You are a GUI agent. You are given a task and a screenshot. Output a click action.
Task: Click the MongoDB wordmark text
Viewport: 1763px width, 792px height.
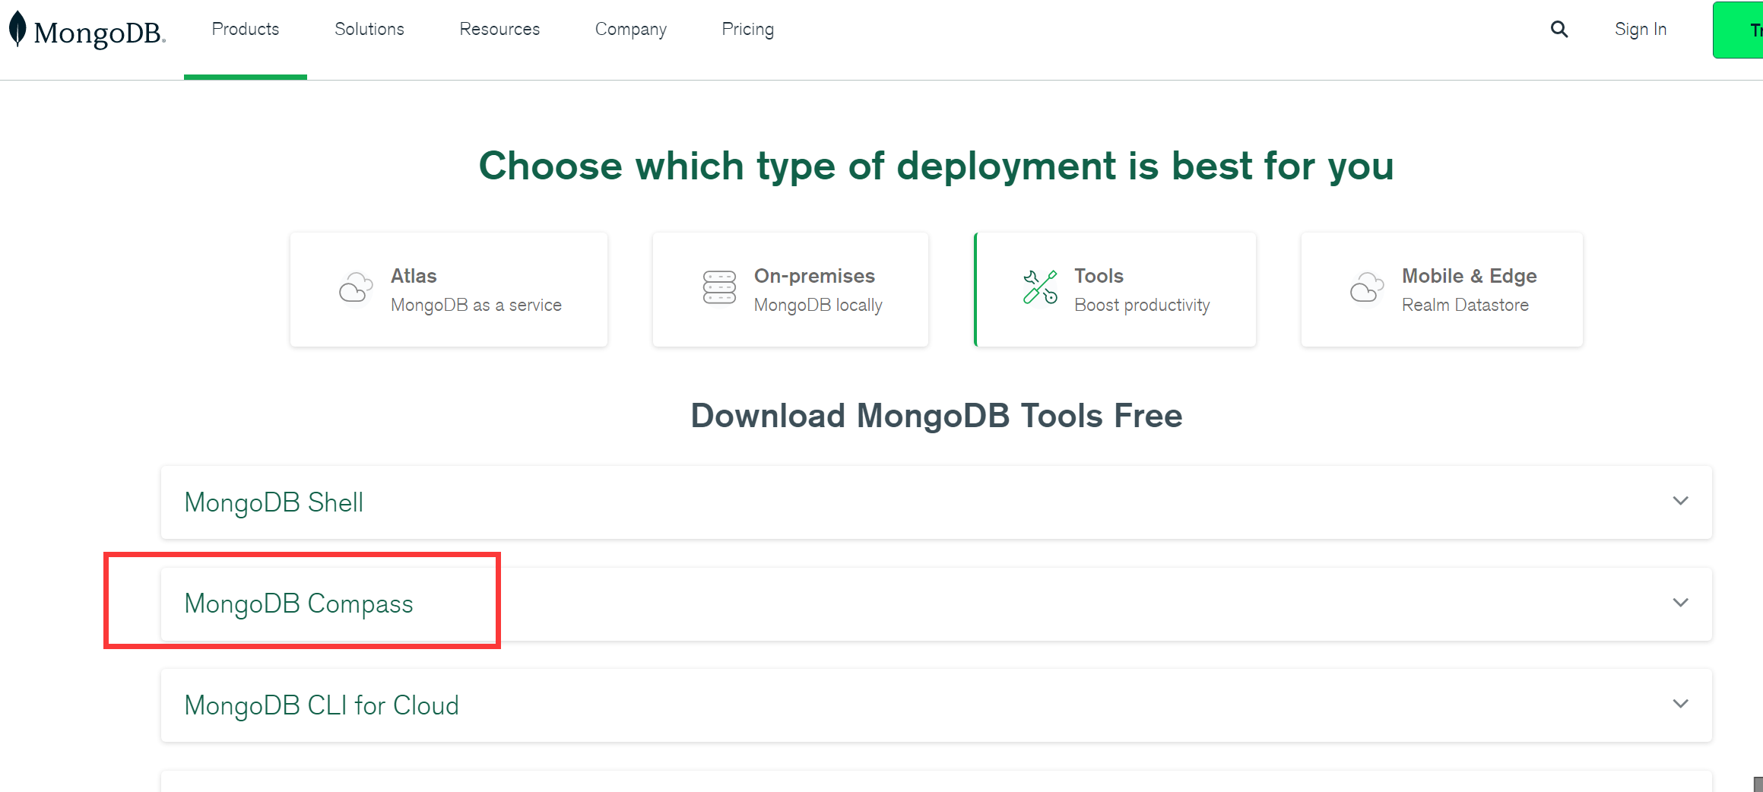pyautogui.click(x=100, y=33)
